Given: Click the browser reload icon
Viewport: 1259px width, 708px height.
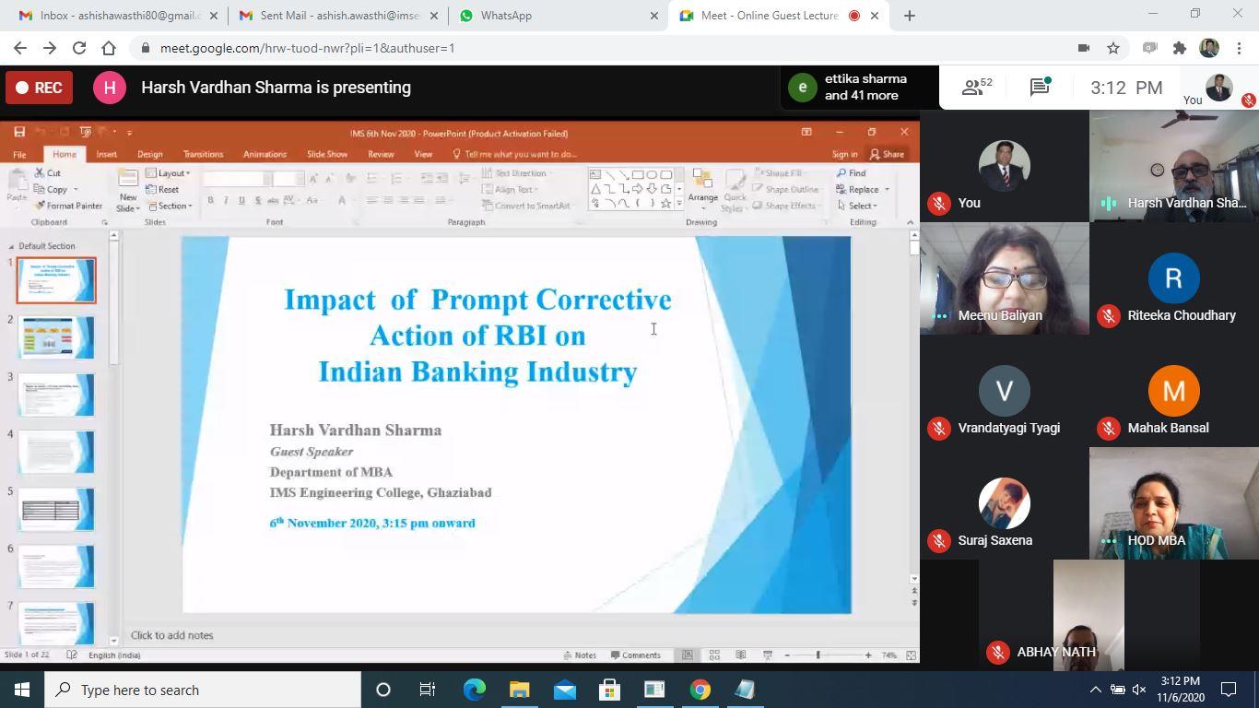Looking at the screenshot, I should coord(79,48).
